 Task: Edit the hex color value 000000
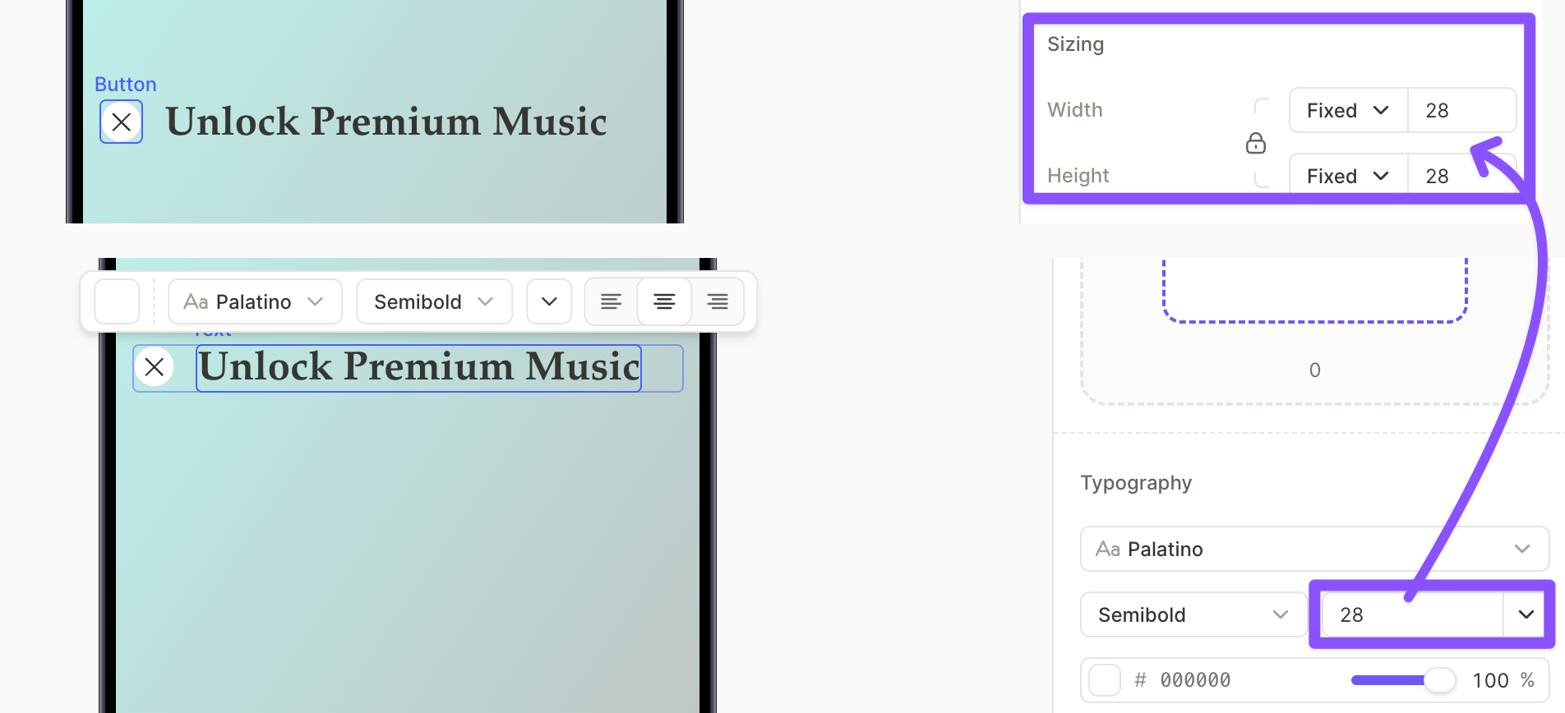[1195, 680]
